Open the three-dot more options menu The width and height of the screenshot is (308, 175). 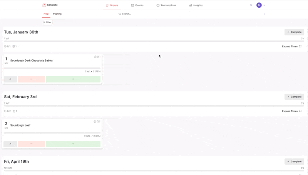(x=264, y=14)
